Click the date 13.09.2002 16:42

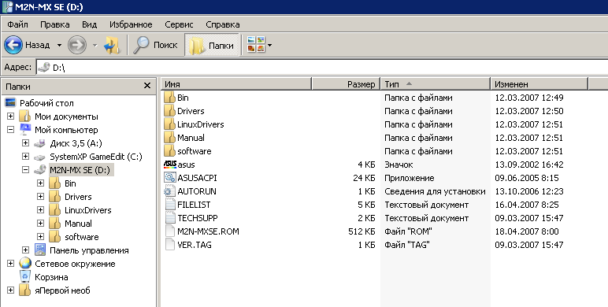[x=529, y=165]
